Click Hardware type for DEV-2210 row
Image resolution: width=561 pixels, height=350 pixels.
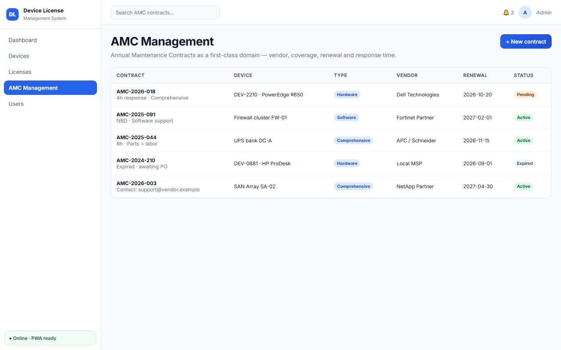(x=347, y=94)
